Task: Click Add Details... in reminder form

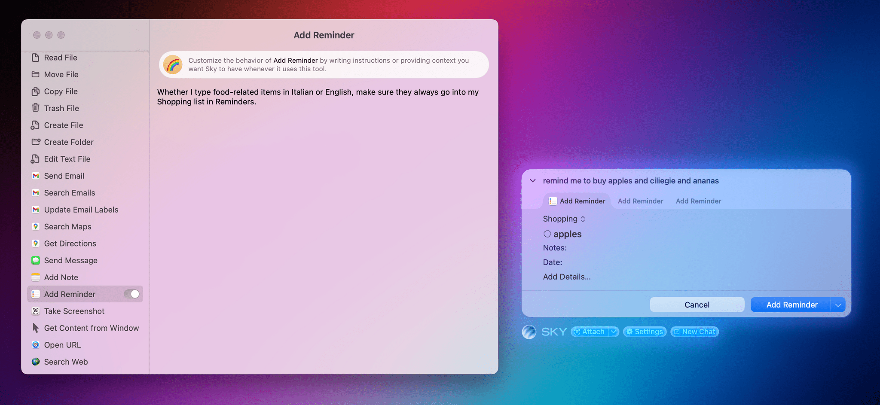Action: pos(567,277)
